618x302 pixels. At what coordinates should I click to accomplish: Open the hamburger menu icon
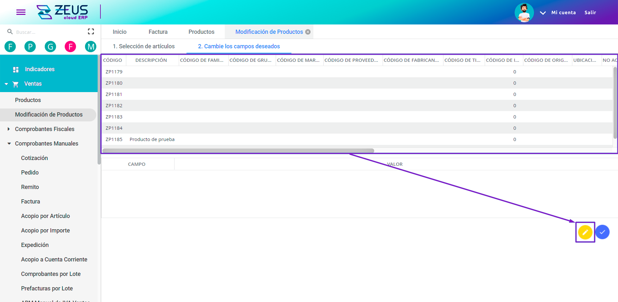tap(21, 12)
